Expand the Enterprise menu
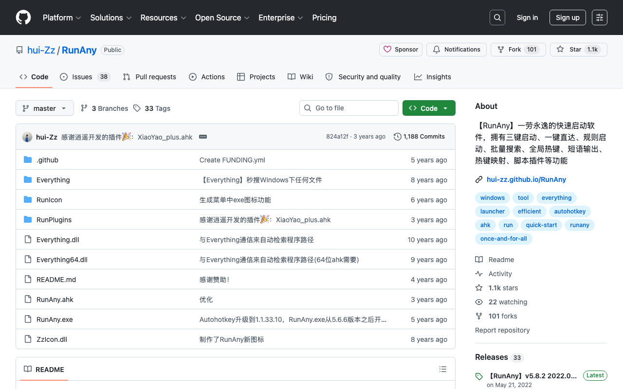Image resolution: width=623 pixels, height=389 pixels. pyautogui.click(x=281, y=18)
